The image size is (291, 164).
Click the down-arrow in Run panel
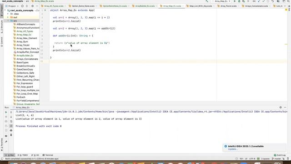click(x=11, y=117)
